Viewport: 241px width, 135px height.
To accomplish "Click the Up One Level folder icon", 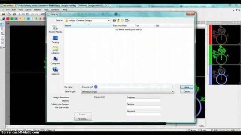I will click(x=118, y=20).
